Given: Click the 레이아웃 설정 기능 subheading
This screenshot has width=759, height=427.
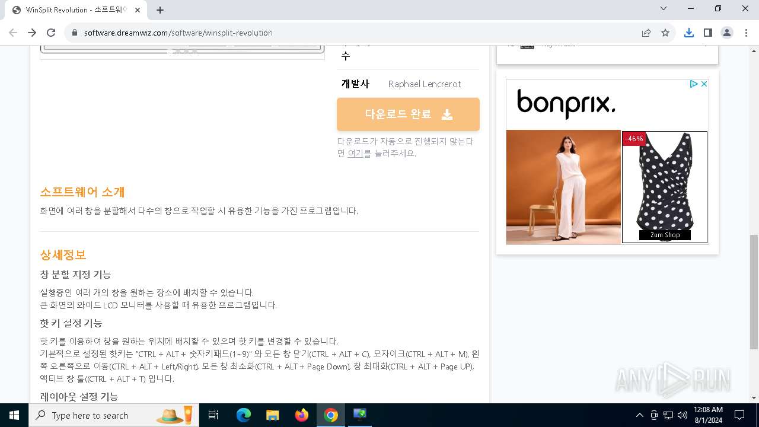Looking at the screenshot, I should click(79, 397).
